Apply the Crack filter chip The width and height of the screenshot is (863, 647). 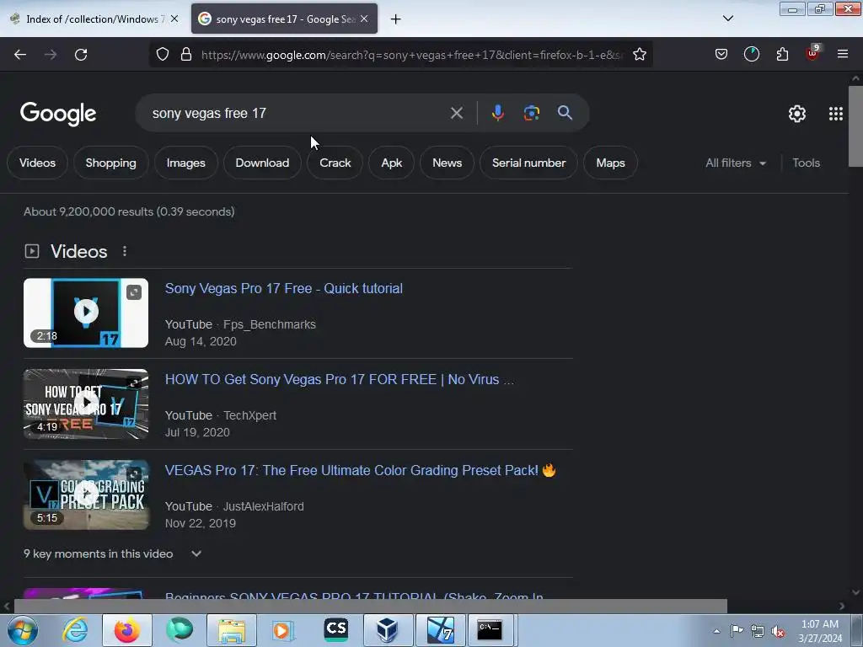tap(335, 163)
